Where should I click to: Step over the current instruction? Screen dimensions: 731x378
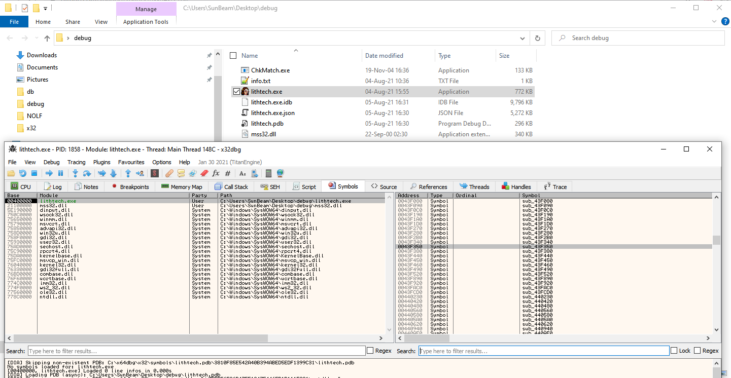[87, 173]
